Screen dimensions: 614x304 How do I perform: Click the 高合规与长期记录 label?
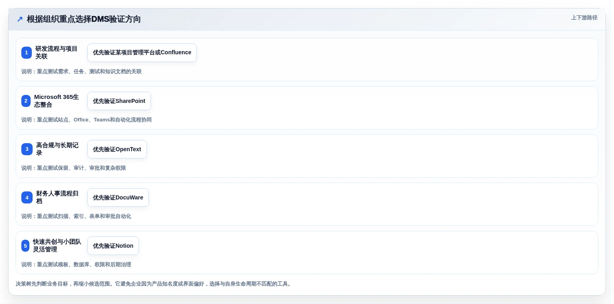point(58,149)
